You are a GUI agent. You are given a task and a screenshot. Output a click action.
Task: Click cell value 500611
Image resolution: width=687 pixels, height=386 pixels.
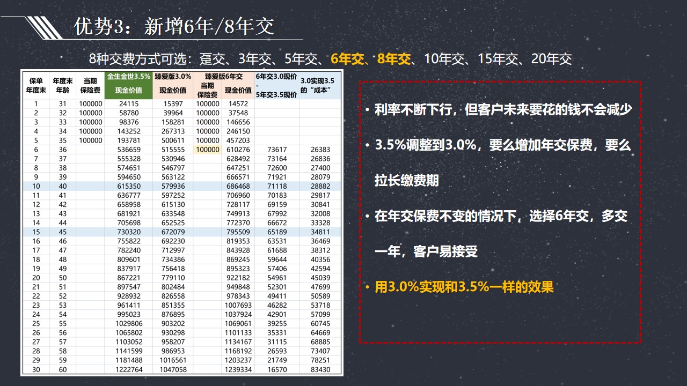pyautogui.click(x=173, y=140)
